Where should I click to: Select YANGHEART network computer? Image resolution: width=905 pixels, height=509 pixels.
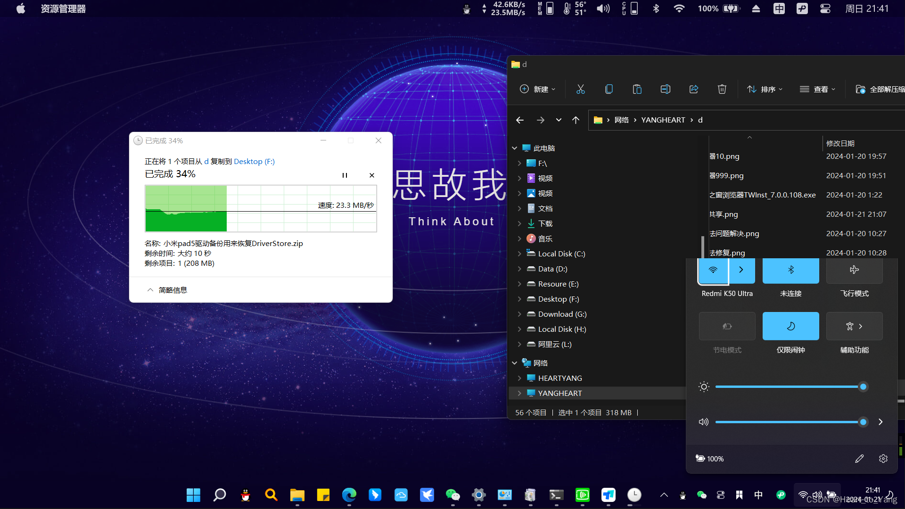pyautogui.click(x=560, y=393)
